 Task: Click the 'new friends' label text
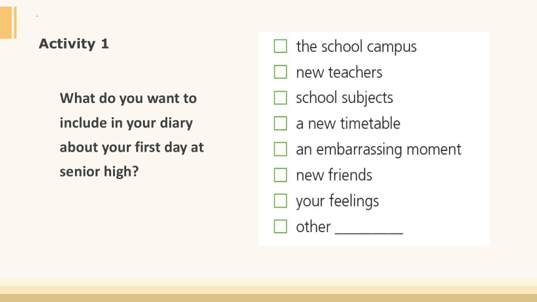coord(334,175)
